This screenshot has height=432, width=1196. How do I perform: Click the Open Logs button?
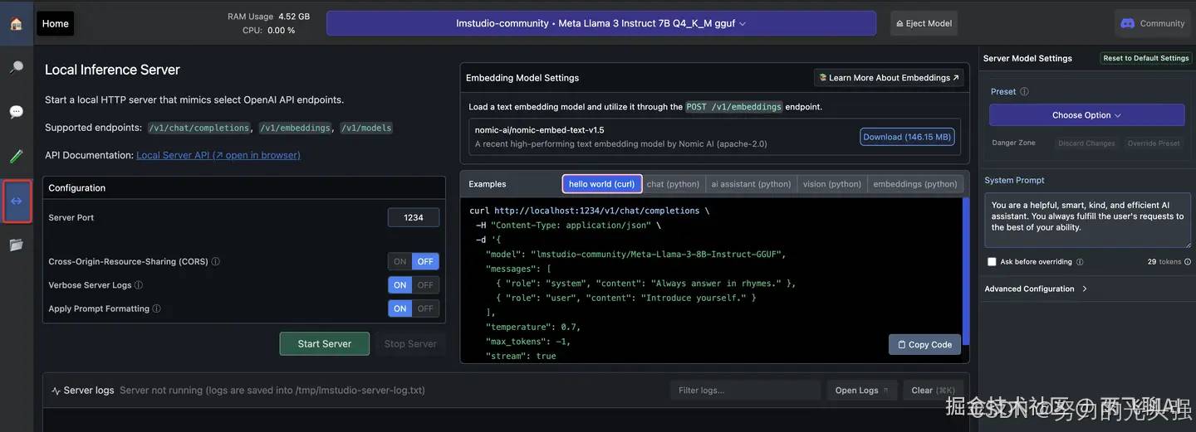coord(861,391)
